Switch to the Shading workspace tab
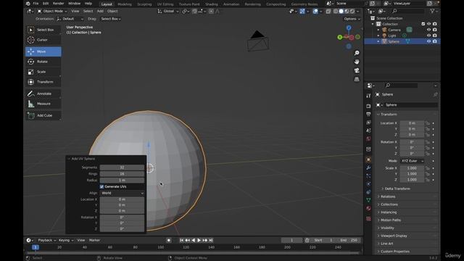The width and height of the screenshot is (464, 261). [212, 4]
